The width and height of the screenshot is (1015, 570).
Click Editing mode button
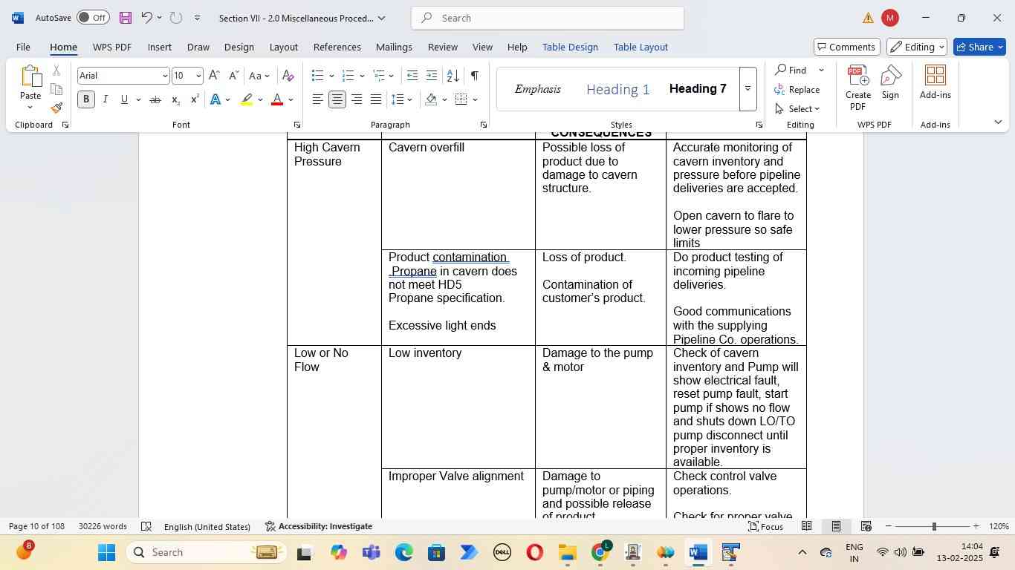point(917,47)
